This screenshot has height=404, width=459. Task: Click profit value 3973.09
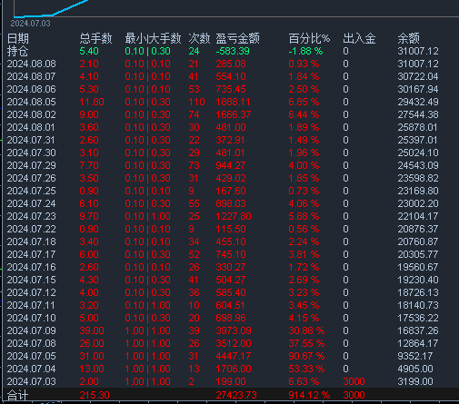pyautogui.click(x=234, y=330)
